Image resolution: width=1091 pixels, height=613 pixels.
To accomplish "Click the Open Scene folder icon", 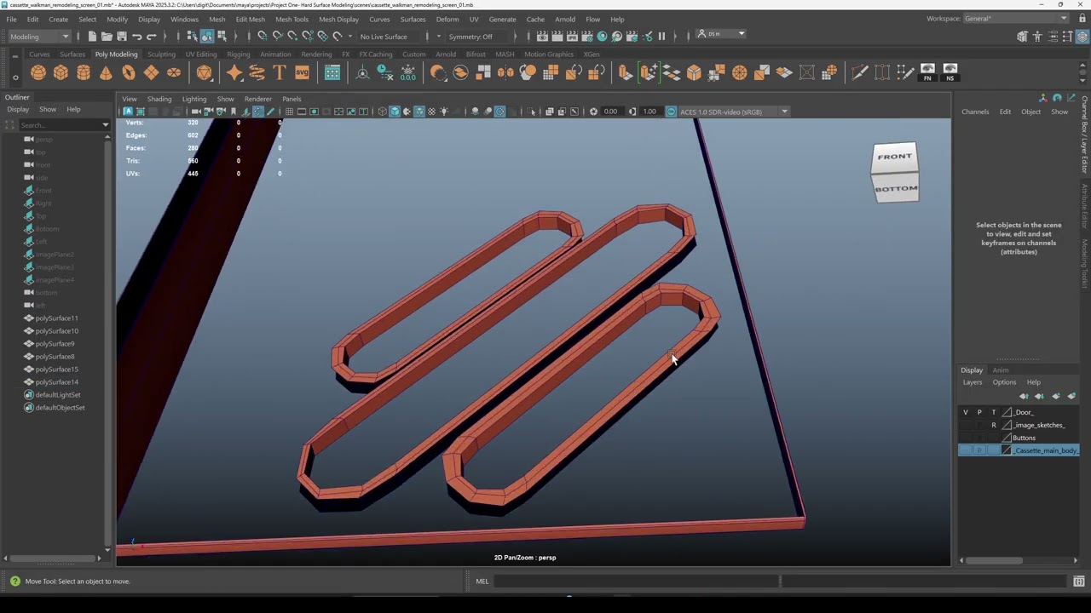I will (107, 36).
